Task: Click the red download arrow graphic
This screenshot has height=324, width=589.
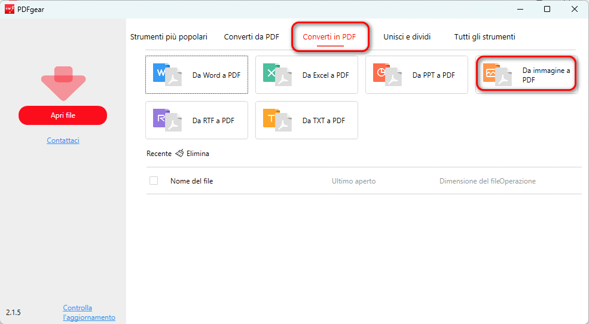Action: [x=63, y=83]
